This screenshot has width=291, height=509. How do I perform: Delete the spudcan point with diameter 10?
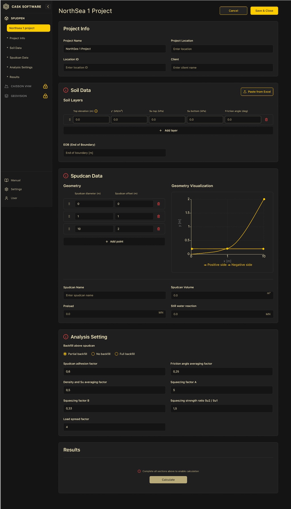[159, 229]
